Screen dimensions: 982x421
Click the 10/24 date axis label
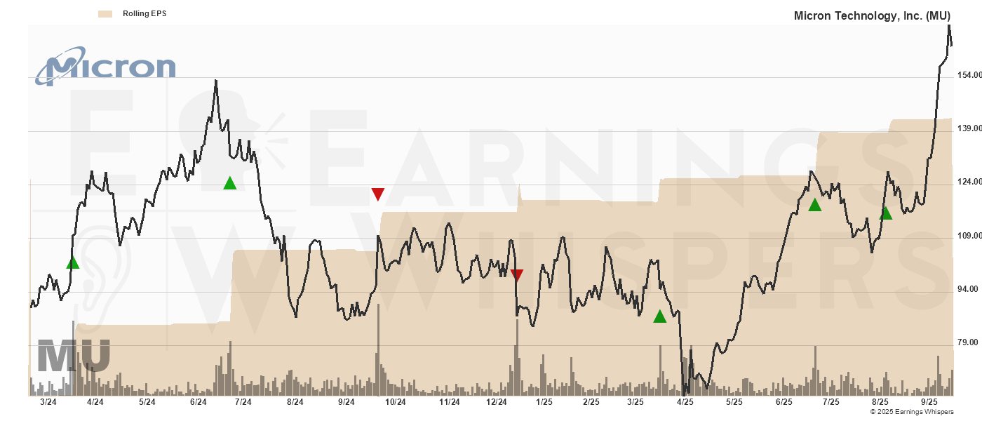(x=396, y=402)
